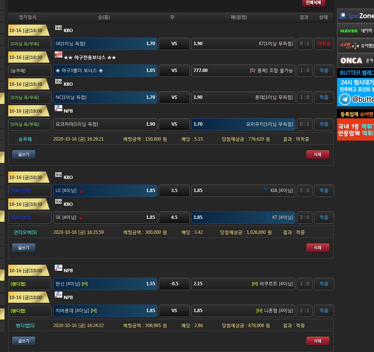Image resolution: width=374 pixels, height=352 pixels.
Task: Click the blue under arrow next to KIA [4이닝]
Action: coord(265,189)
